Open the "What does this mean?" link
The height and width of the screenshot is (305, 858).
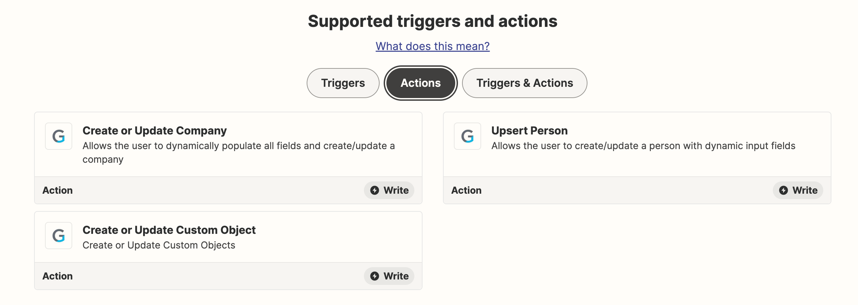click(432, 46)
